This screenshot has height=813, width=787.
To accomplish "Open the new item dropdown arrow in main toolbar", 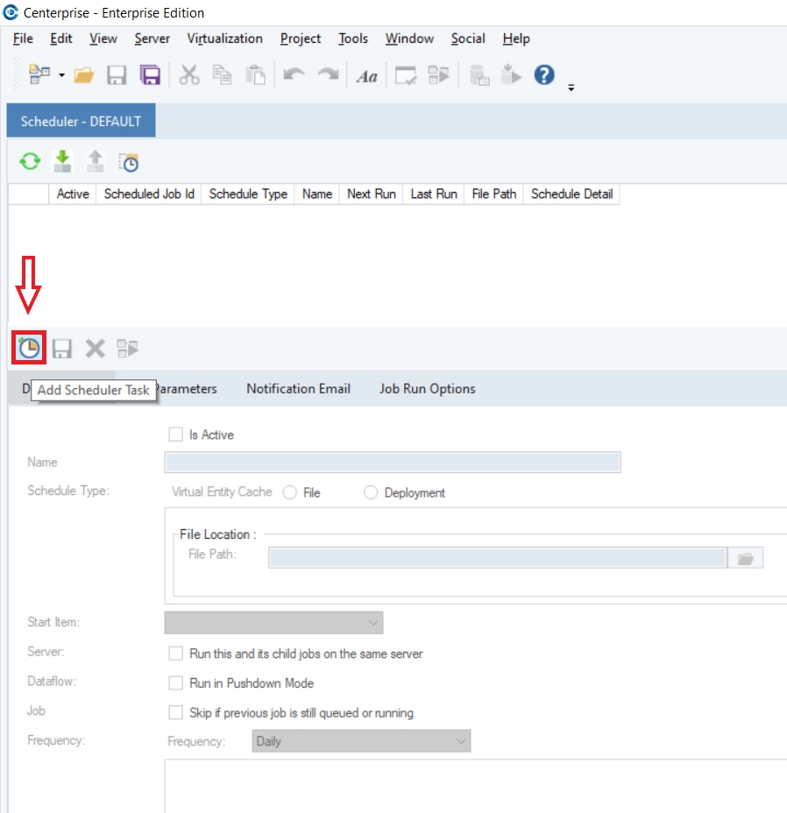I will point(62,76).
